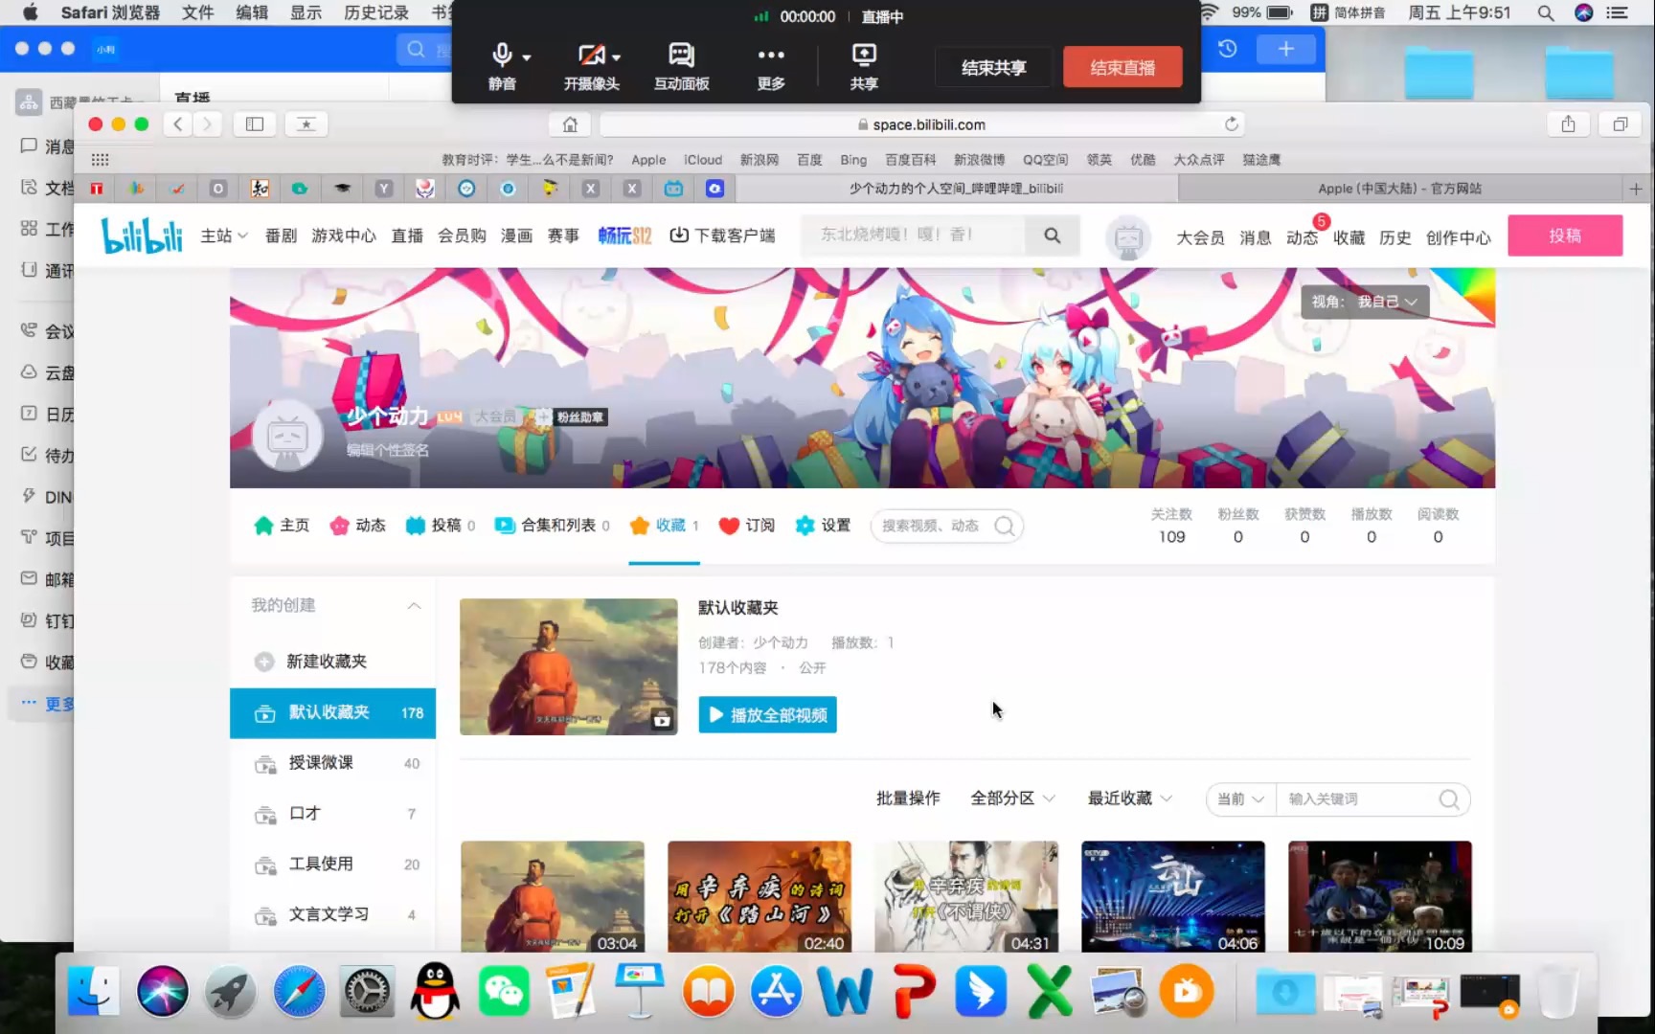Open the 游戏中心 nav item
This screenshot has width=1655, height=1034.
tap(343, 236)
